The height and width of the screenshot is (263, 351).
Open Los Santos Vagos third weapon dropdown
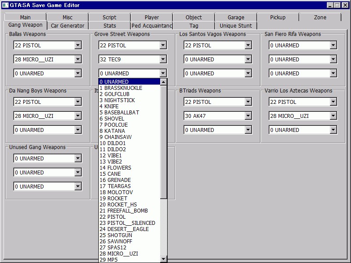click(248, 73)
